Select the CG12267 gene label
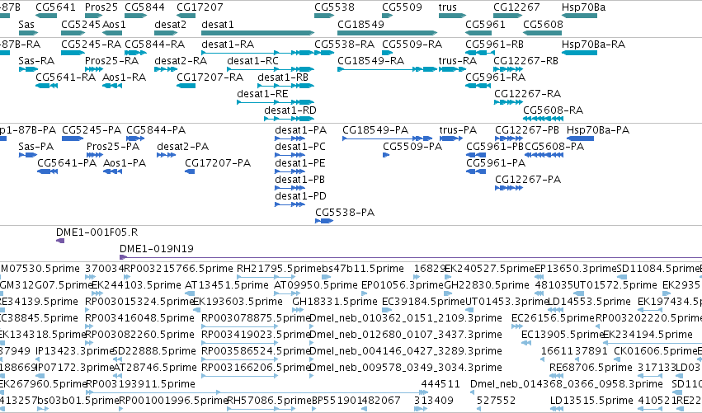Image resolution: width=702 pixels, height=413 pixels. pyautogui.click(x=516, y=7)
